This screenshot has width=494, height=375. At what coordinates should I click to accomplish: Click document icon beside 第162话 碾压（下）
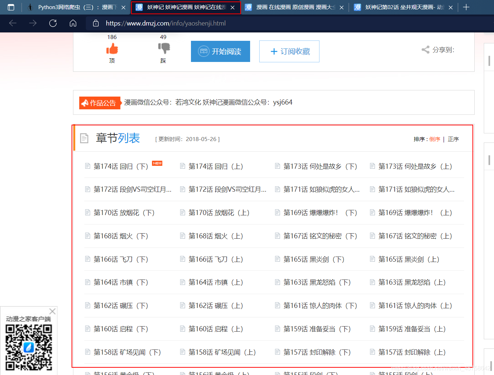[88, 305]
